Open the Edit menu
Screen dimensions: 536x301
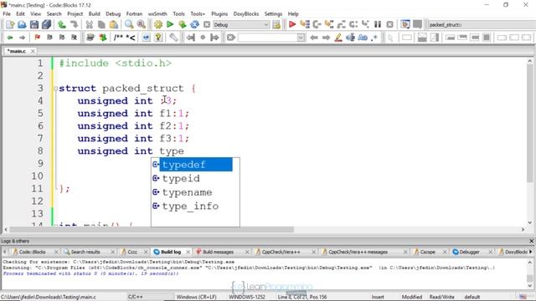coord(20,14)
